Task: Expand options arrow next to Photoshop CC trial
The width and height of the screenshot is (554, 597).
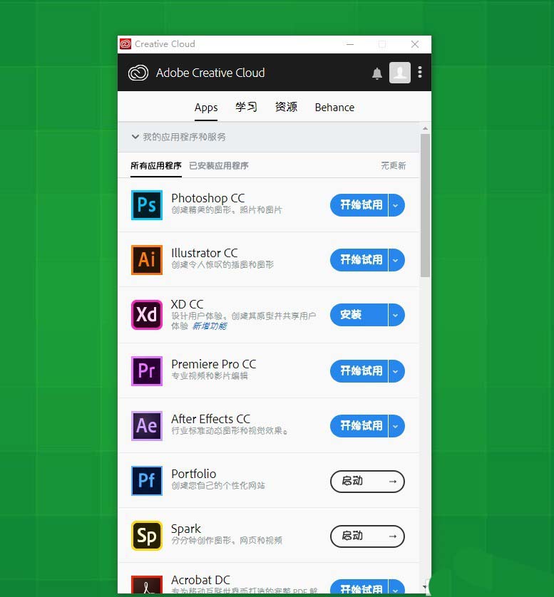Action: [x=396, y=205]
